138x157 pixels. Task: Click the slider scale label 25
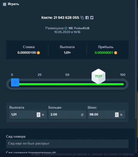[x=40, y=75]
